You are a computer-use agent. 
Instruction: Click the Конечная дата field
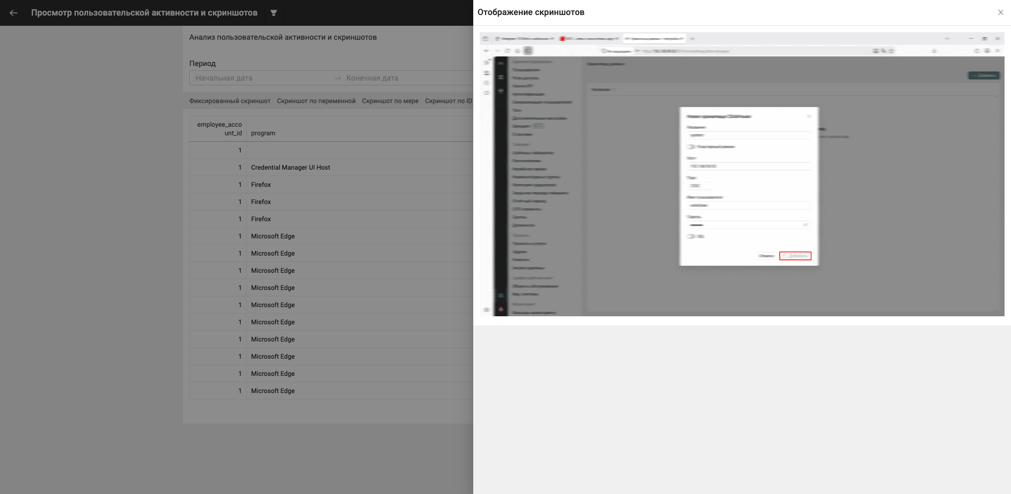[x=409, y=78]
